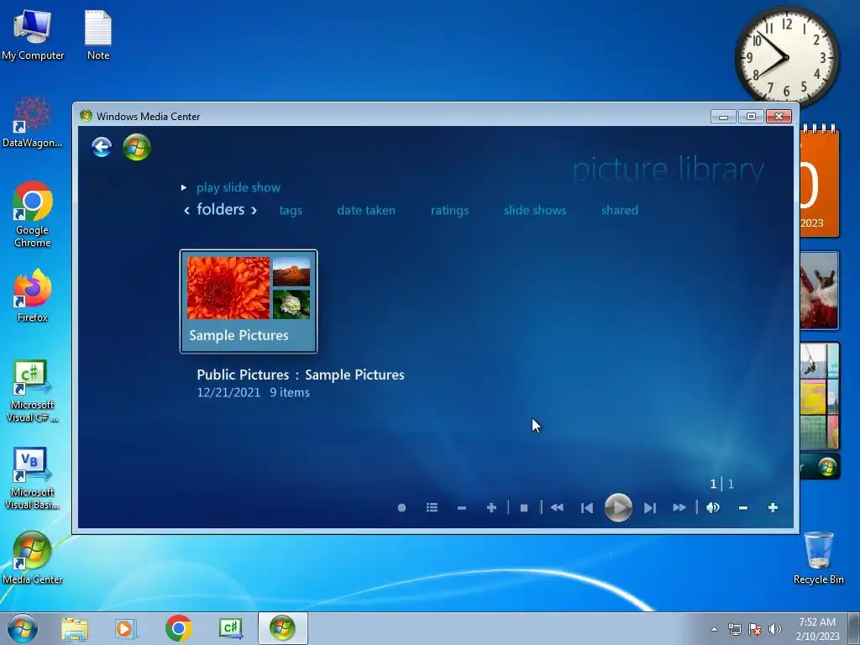The width and height of the screenshot is (860, 645).
Task: Switch to the slide shows tab
Action: pyautogui.click(x=535, y=210)
